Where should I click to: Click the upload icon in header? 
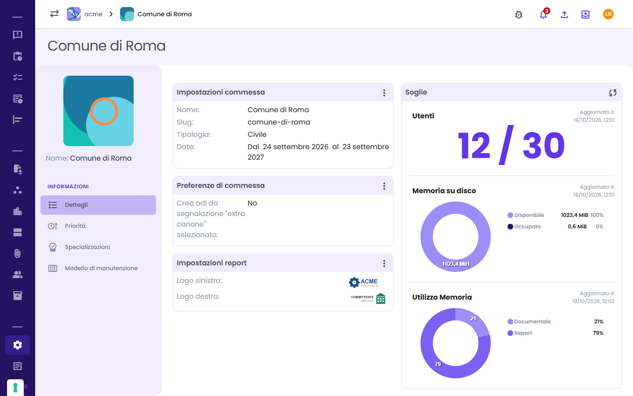[x=564, y=15]
